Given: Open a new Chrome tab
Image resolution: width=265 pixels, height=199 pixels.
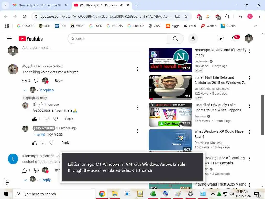Looking at the screenshot, I should [137, 5].
